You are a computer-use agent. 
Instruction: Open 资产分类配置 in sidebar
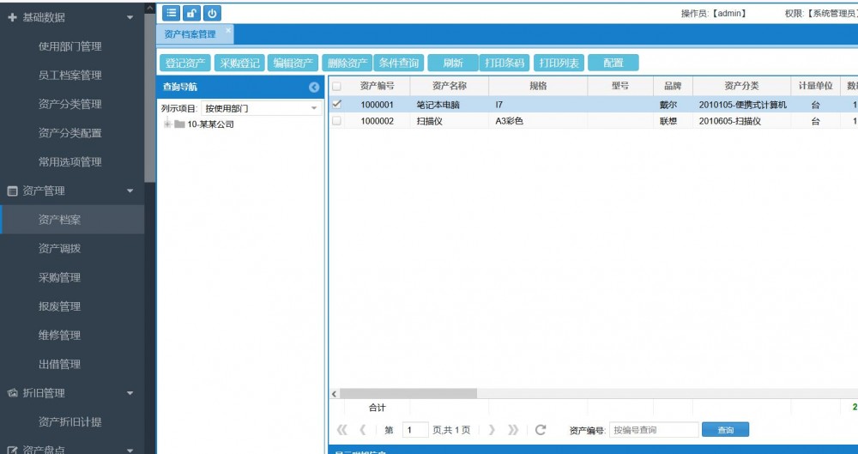70,133
